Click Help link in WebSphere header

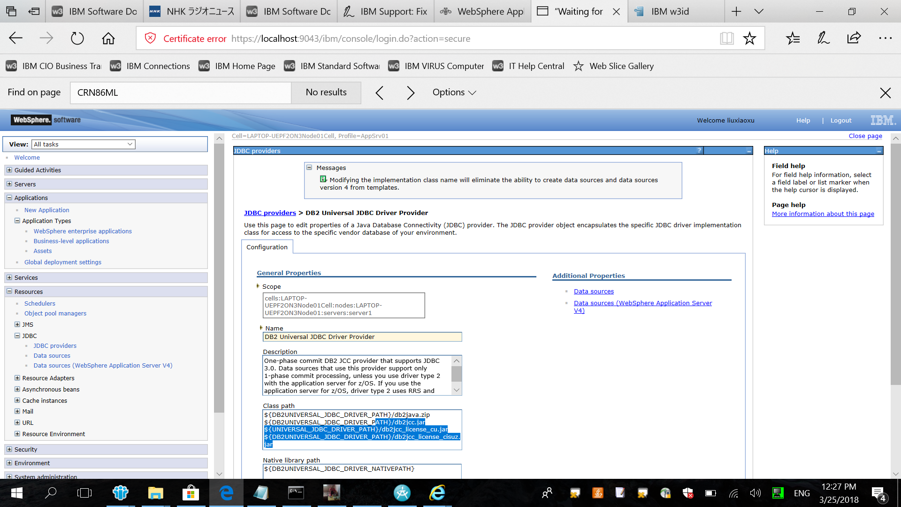click(803, 121)
